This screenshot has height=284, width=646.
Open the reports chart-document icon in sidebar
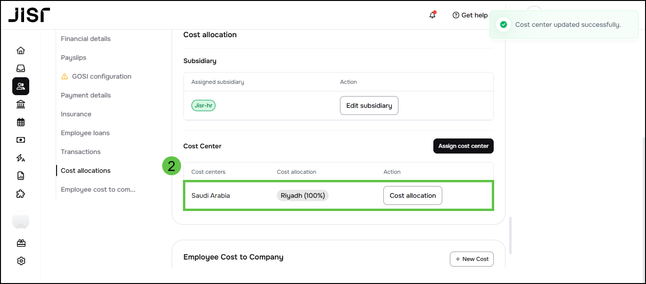21,176
